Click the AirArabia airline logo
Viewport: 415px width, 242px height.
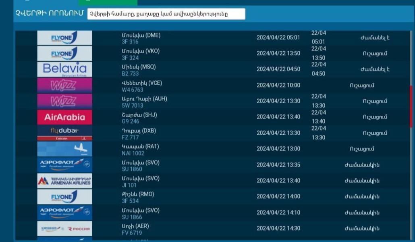[64, 117]
